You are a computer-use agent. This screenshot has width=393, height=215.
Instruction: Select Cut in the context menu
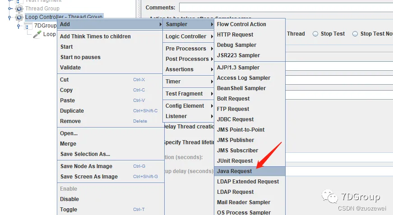click(110, 80)
